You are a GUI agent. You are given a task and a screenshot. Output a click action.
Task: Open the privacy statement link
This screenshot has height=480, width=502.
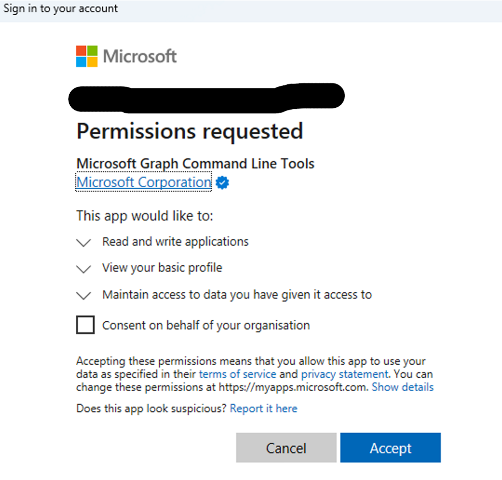click(344, 374)
